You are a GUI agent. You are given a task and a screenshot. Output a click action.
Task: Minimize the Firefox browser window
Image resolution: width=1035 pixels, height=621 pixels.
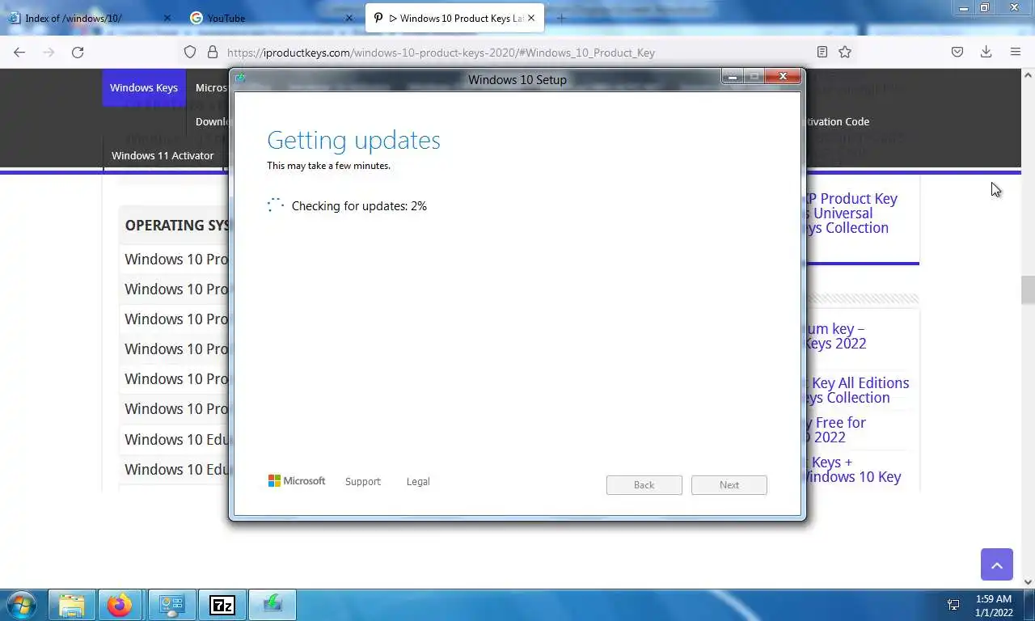964,8
